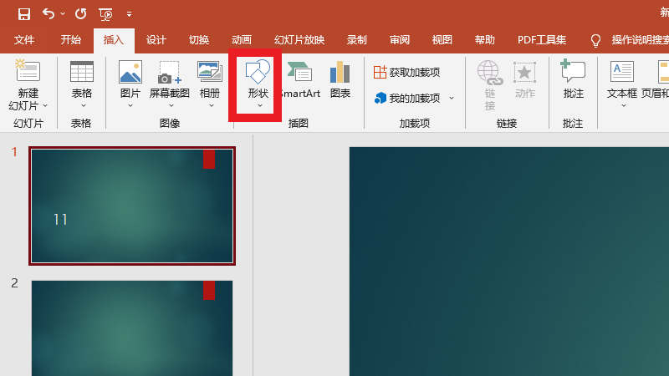Insert a chart with 图表 icon
Image resolution: width=669 pixels, height=376 pixels.
pos(340,79)
